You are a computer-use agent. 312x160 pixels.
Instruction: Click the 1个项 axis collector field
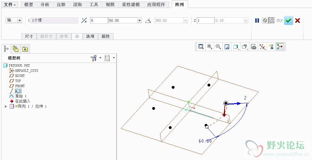pos(54,20)
